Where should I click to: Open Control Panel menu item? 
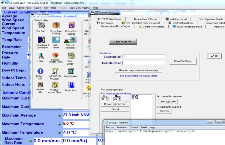click(x=24, y=8)
